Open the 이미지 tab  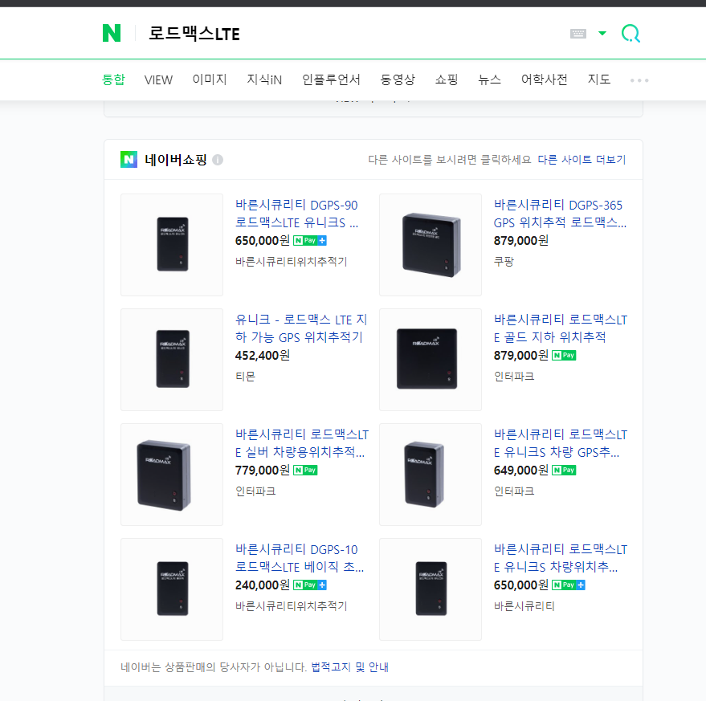210,79
